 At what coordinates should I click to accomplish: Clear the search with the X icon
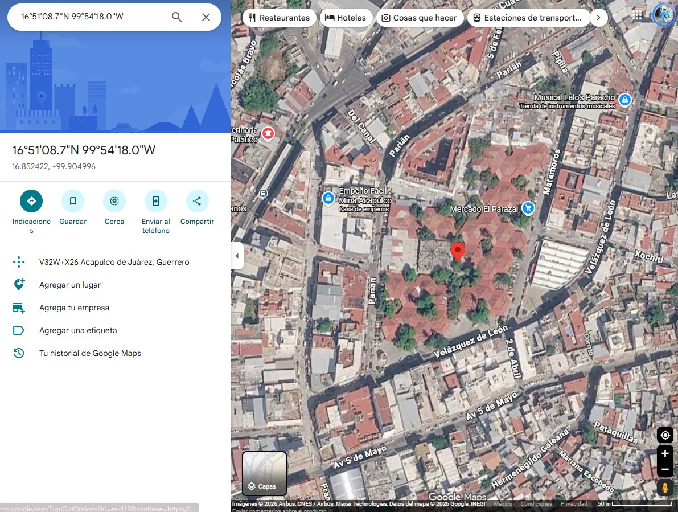click(206, 17)
